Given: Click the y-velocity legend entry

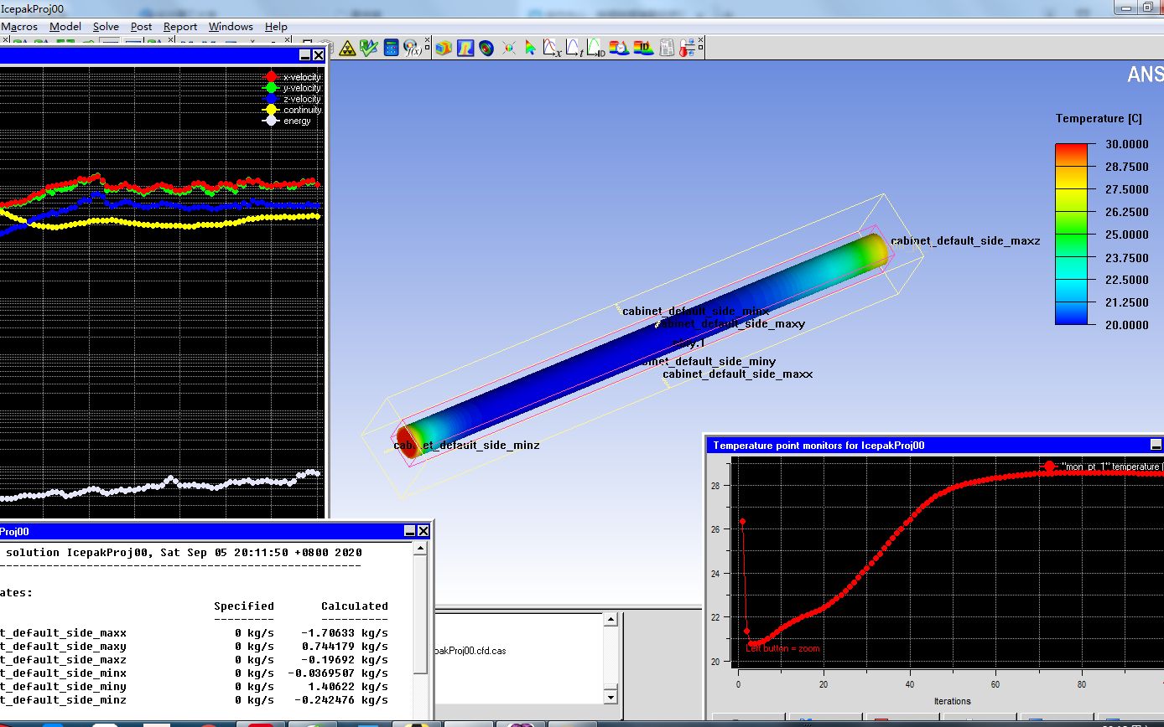Looking at the screenshot, I should point(292,88).
